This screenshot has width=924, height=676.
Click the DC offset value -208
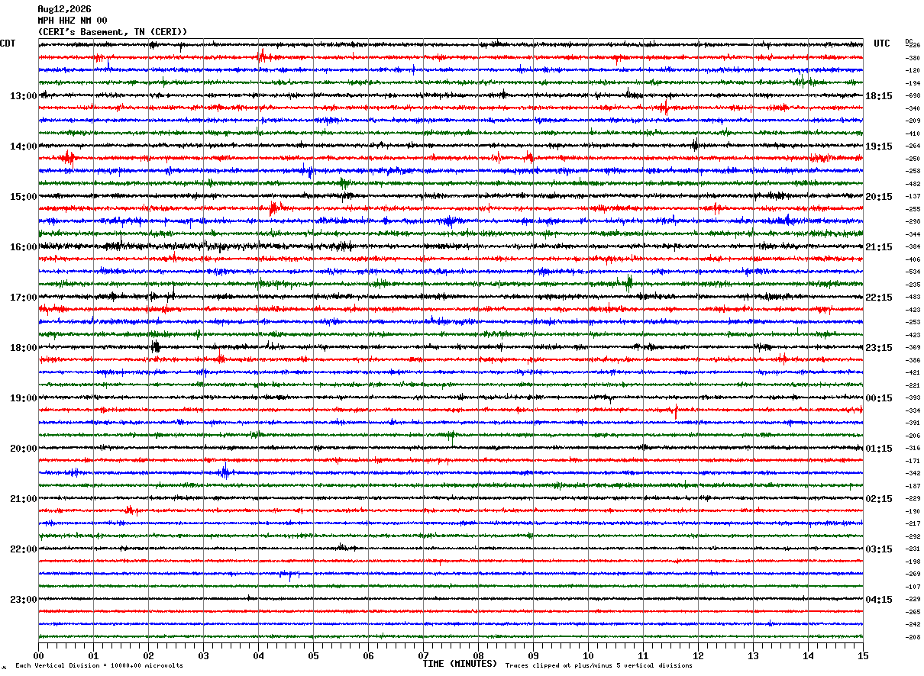(x=913, y=637)
